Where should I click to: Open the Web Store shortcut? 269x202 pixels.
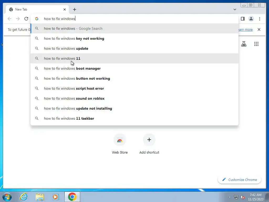(x=120, y=144)
